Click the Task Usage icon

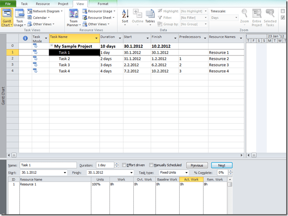tap(20, 16)
